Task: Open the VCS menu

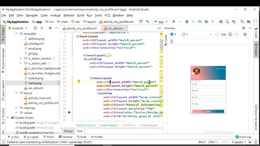Action: click(x=107, y=15)
